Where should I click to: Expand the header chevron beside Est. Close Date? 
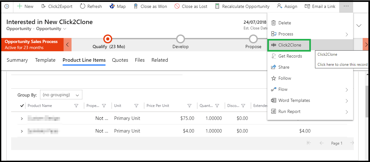pos(359,25)
